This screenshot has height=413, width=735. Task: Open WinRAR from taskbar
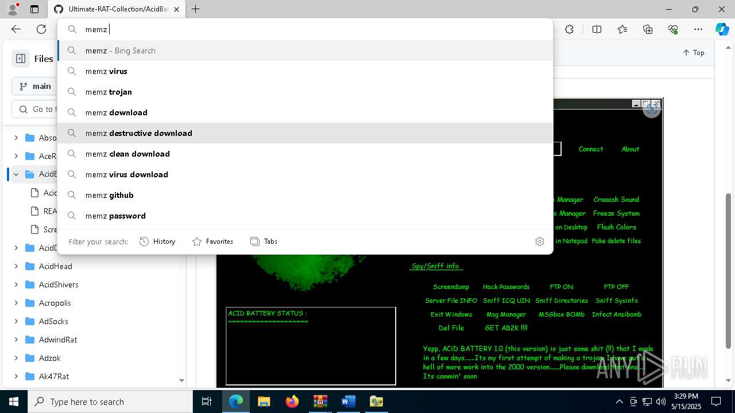click(320, 402)
